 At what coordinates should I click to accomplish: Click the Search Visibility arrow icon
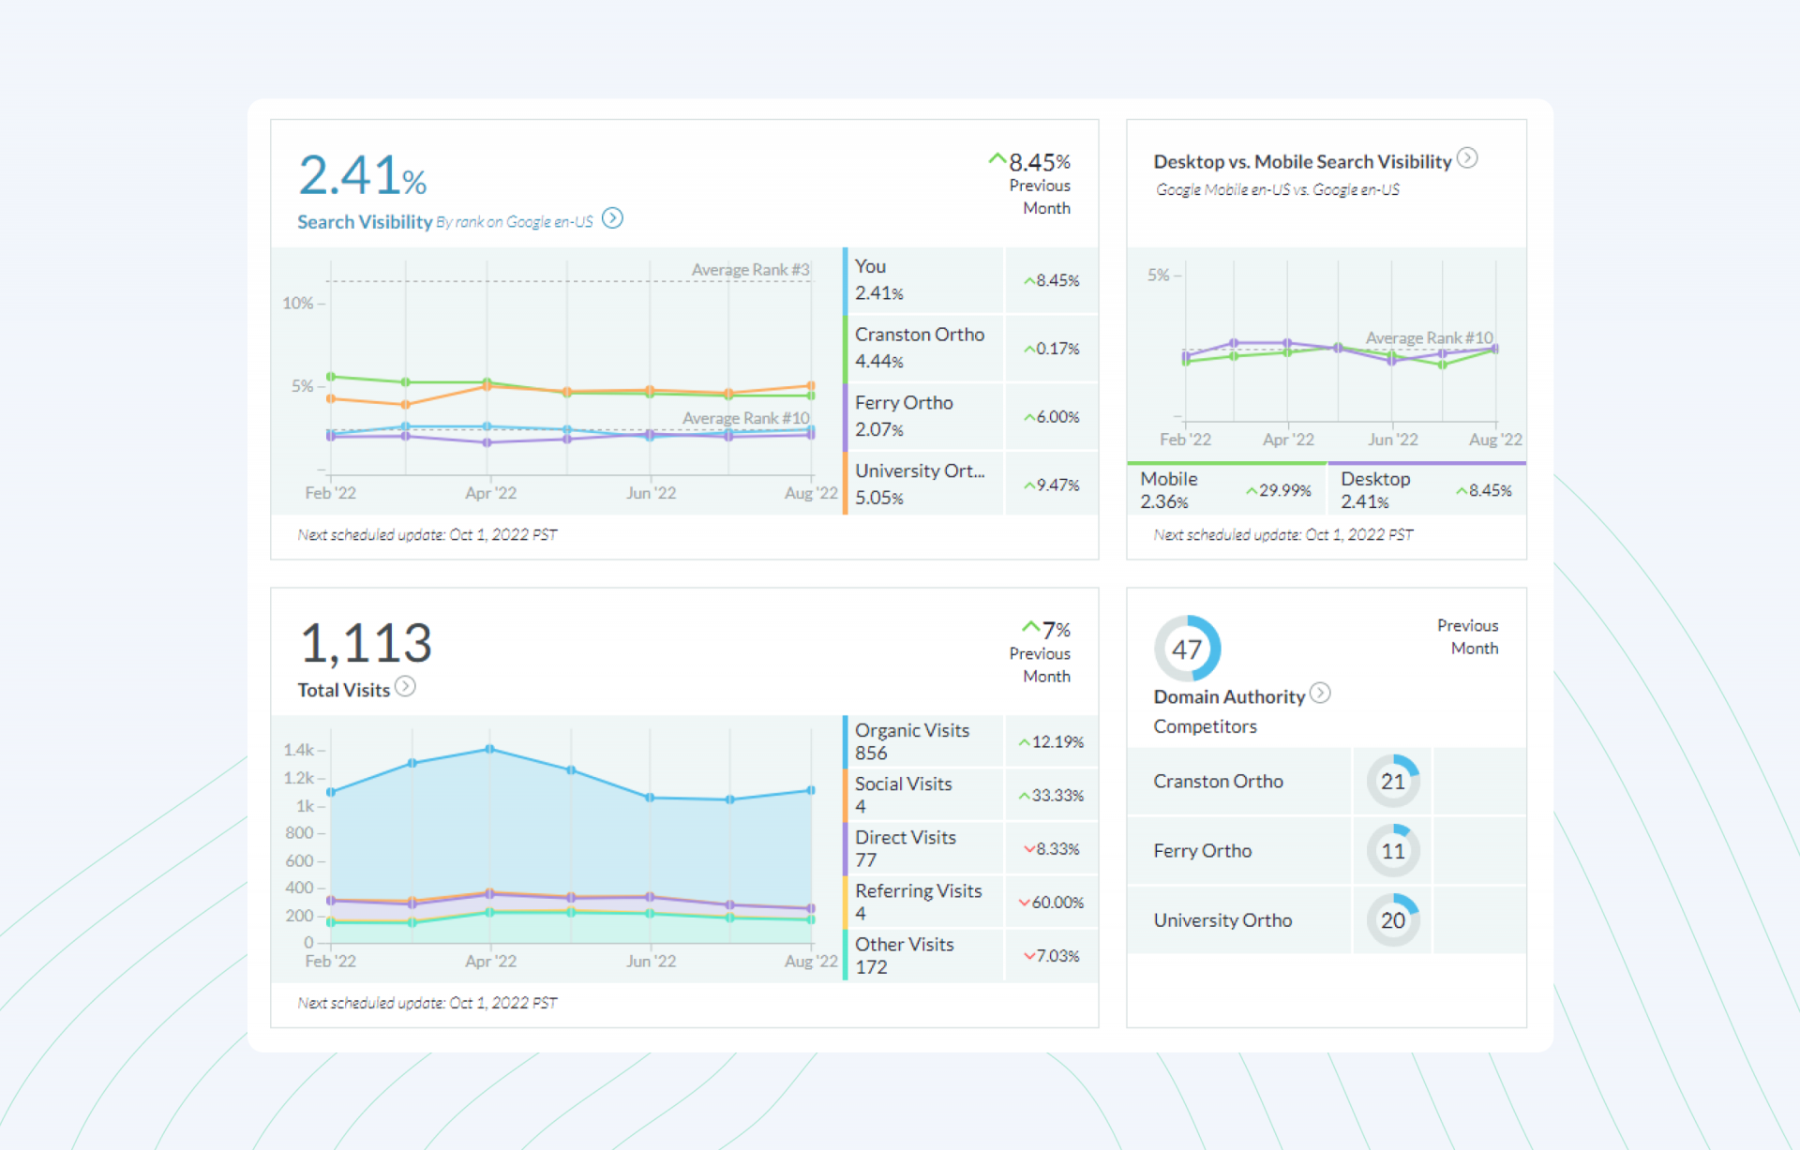[x=612, y=218]
